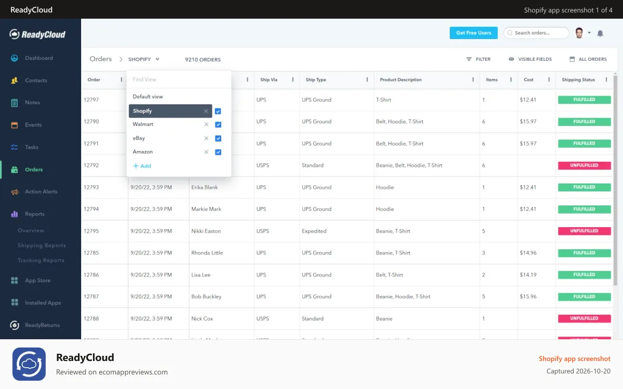Toggle the Walmart view checkbox
623x389 pixels.
point(218,124)
